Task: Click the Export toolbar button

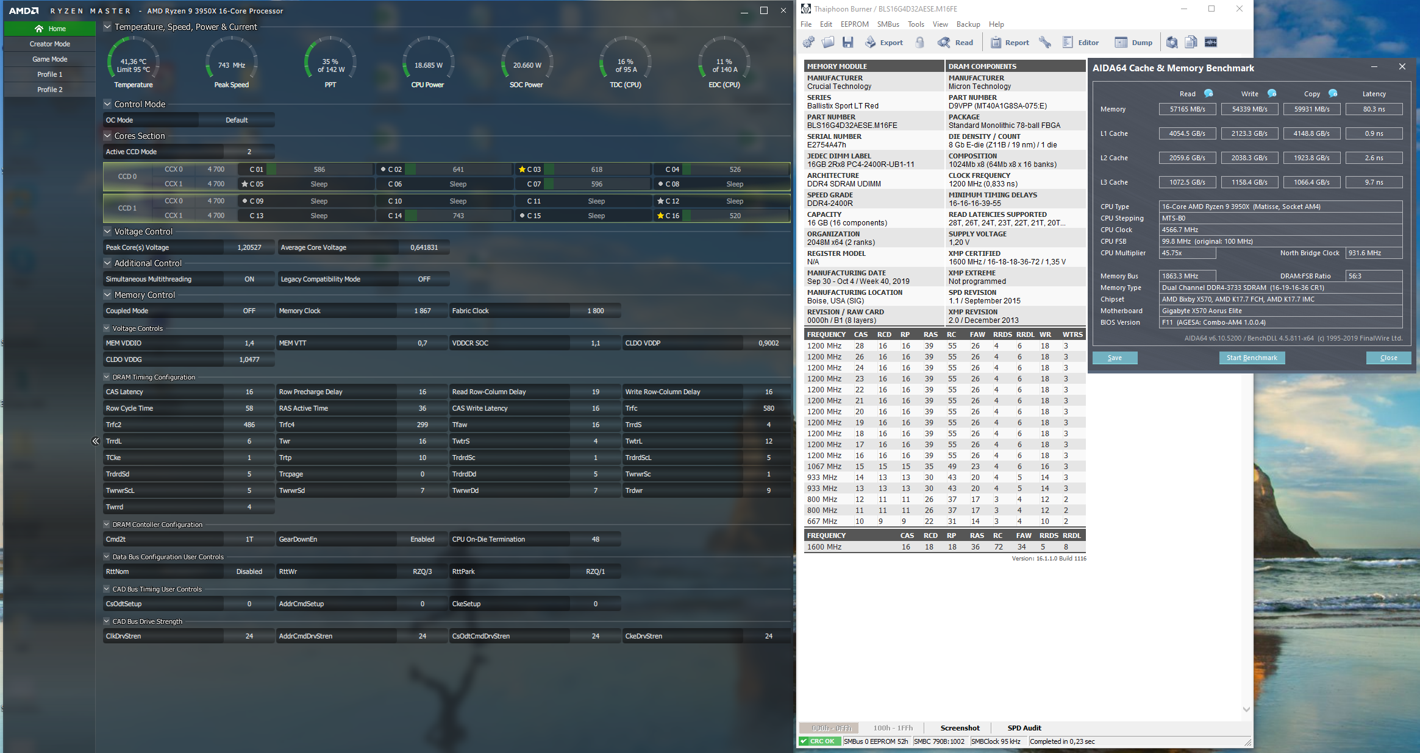Action: point(884,42)
